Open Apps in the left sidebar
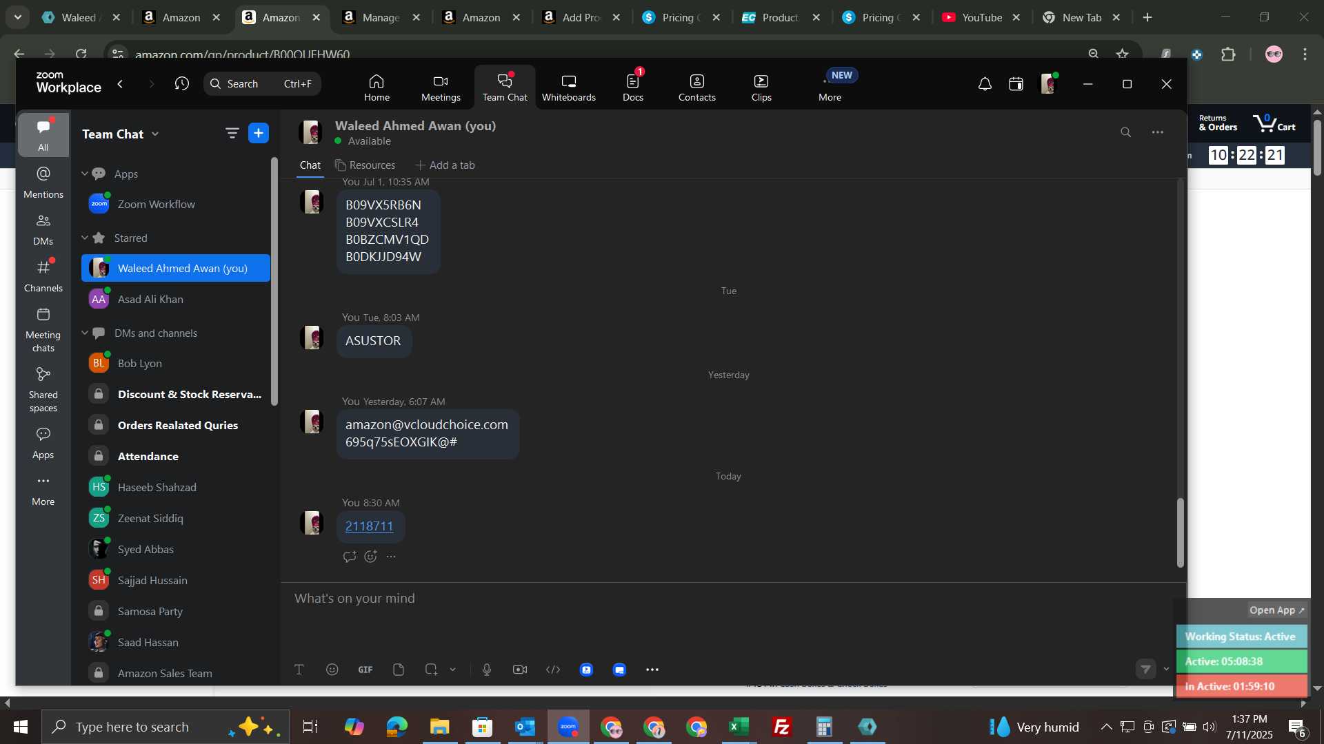1324x744 pixels. coord(43,444)
